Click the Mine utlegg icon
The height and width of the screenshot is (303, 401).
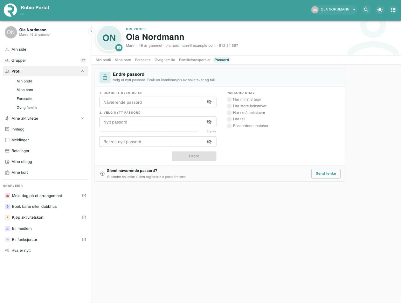coord(7,162)
